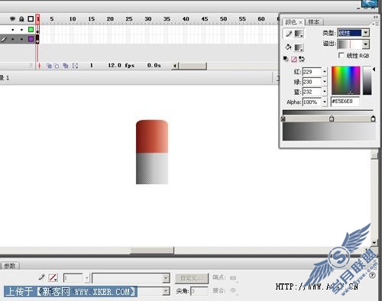This screenshot has width=382, height=301.
Task: Click the swap colors icon
Action: pos(302,59)
